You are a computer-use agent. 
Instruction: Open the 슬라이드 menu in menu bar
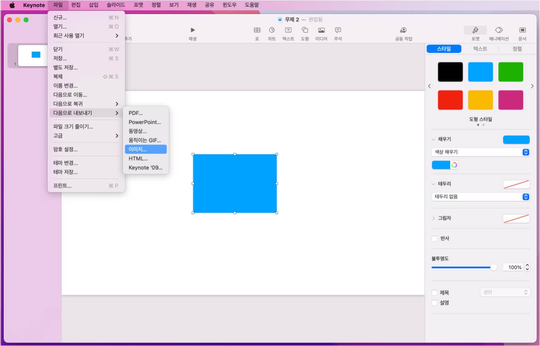tap(116, 5)
